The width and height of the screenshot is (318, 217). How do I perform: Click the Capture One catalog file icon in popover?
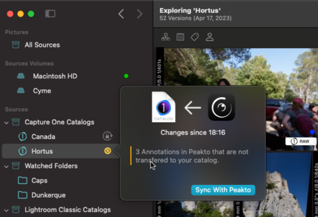click(163, 107)
